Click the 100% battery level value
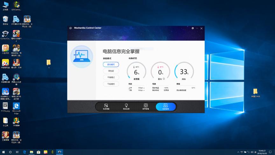This screenshot has height=155, width=275. pos(166,88)
